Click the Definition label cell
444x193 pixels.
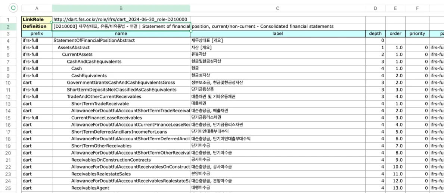pos(37,27)
